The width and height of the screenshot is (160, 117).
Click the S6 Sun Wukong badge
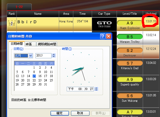[130, 96]
